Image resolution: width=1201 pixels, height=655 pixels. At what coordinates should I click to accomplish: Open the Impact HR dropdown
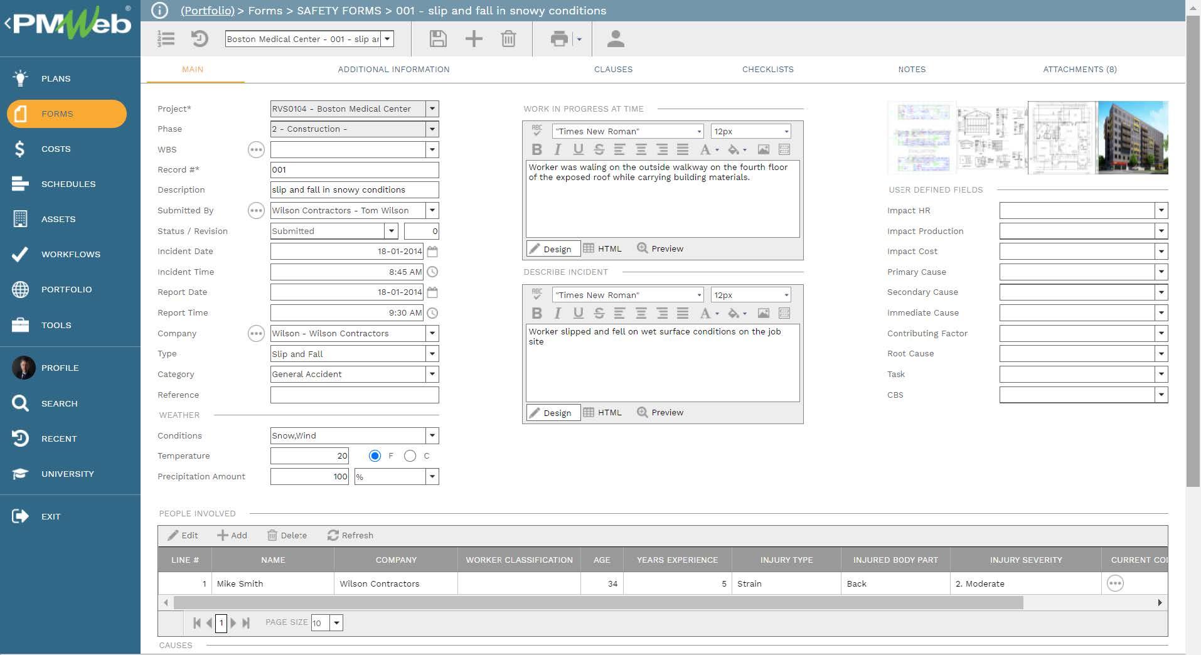(1161, 211)
